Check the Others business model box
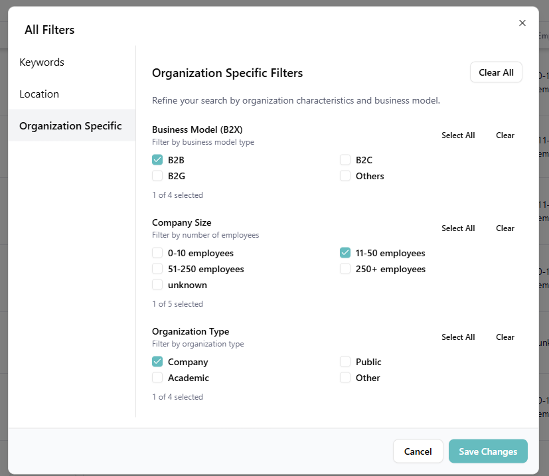 pyautogui.click(x=345, y=176)
